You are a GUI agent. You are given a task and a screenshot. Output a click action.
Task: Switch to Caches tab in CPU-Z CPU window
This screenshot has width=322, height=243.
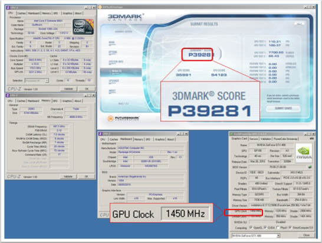coord(21,13)
